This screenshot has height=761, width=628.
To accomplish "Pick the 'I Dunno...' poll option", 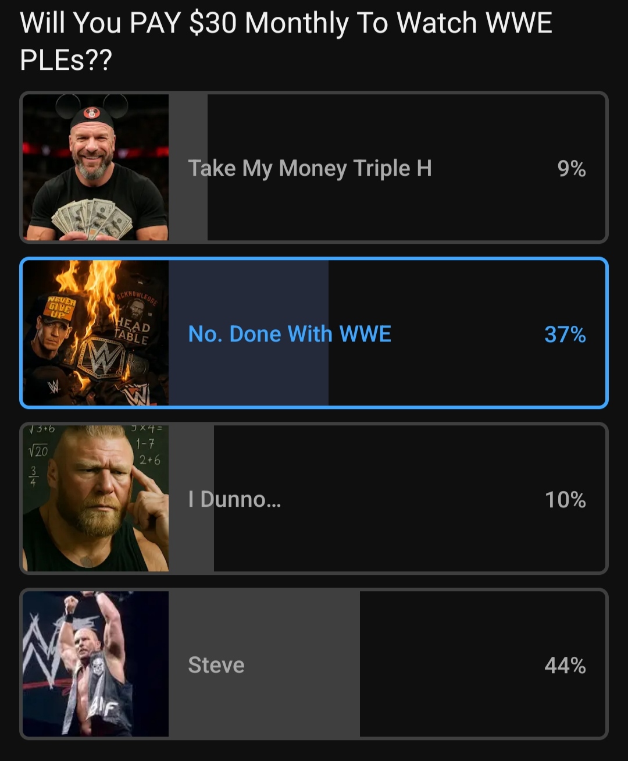I will 314,498.
